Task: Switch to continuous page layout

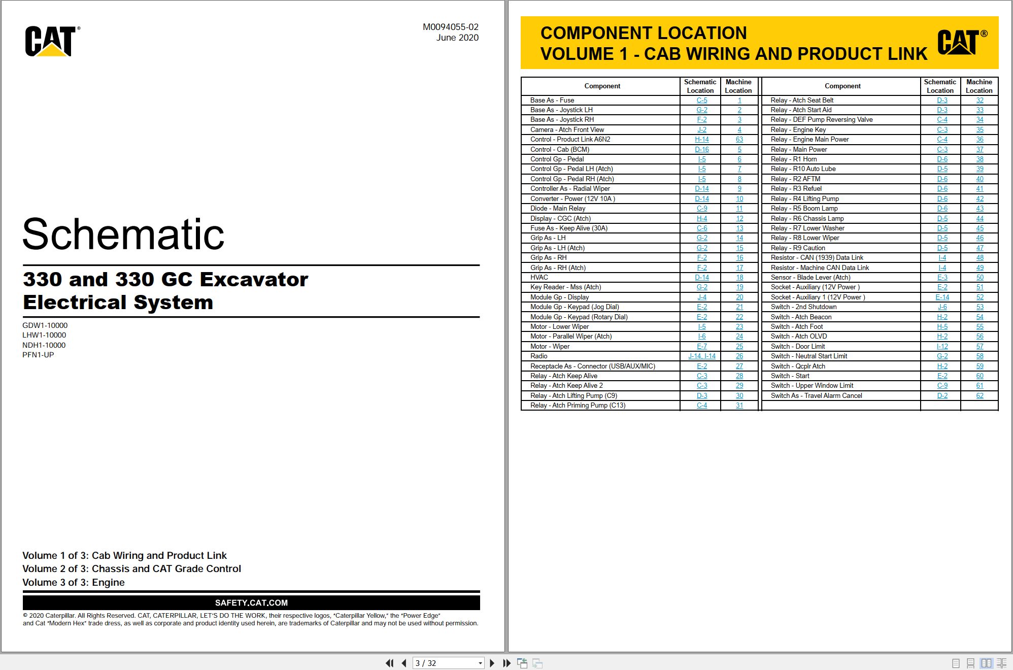Action: coord(970,663)
